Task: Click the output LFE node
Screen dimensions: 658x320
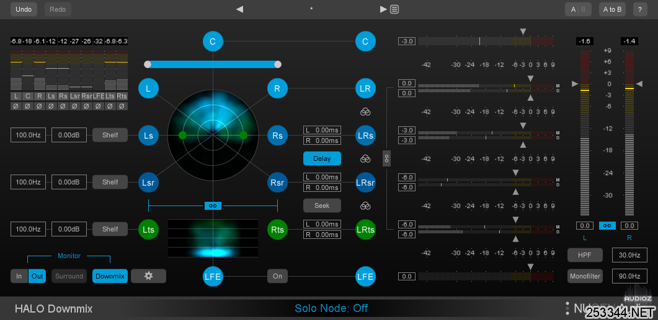Action: coord(365,277)
